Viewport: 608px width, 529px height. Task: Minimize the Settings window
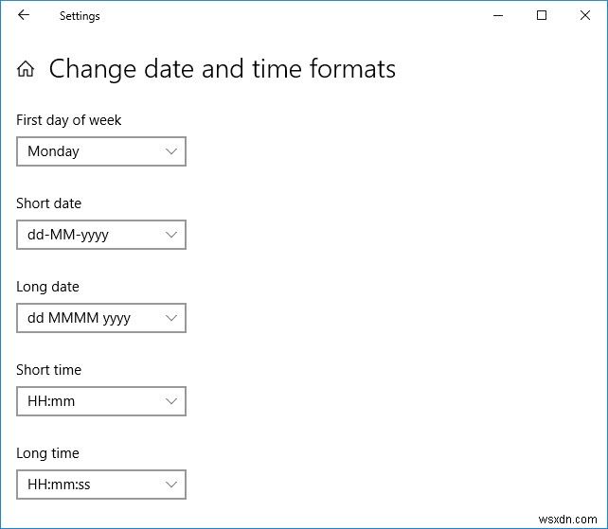(x=498, y=15)
